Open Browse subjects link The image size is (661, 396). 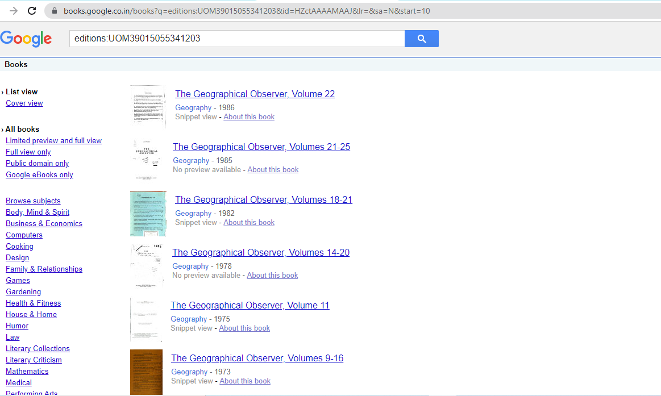[x=33, y=201]
